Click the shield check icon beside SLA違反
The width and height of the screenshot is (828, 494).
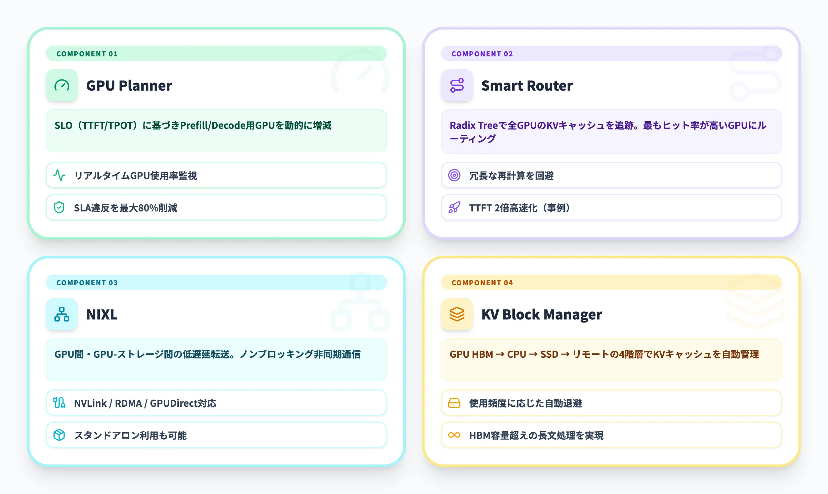(59, 208)
